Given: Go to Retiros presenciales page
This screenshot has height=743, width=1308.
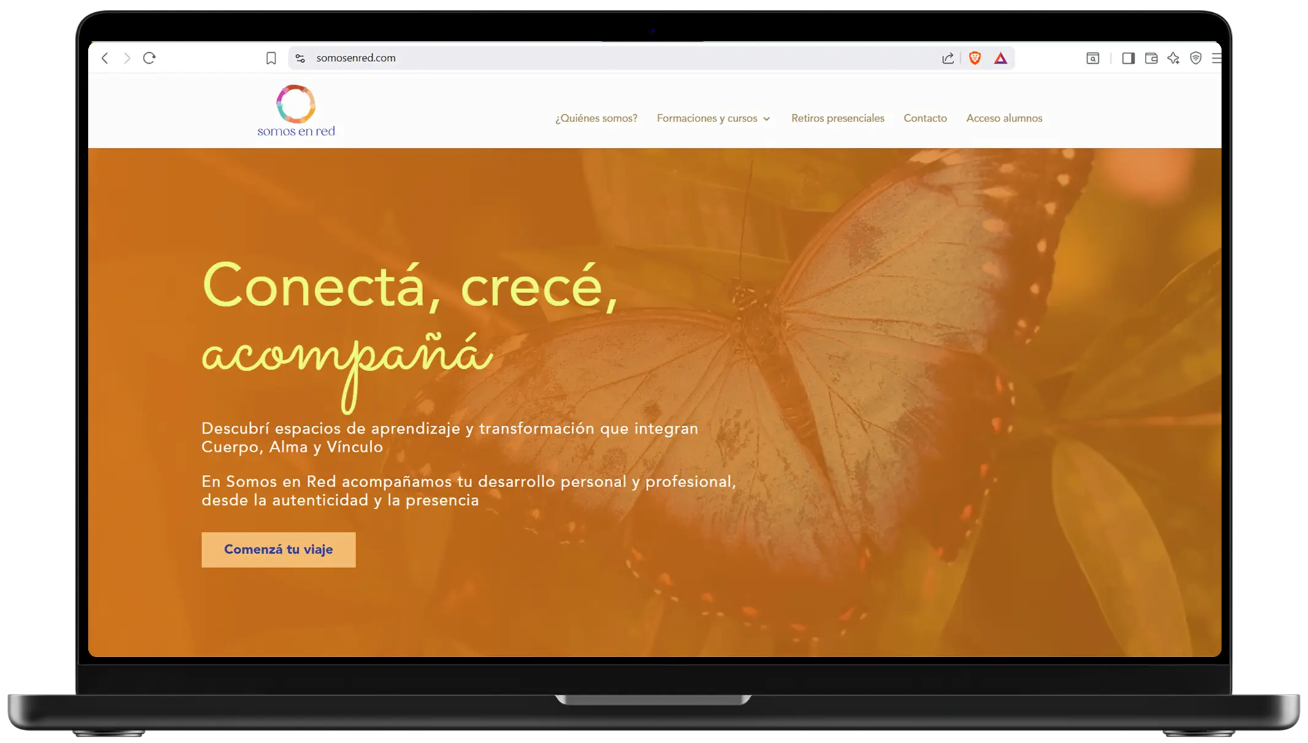Looking at the screenshot, I should point(838,118).
